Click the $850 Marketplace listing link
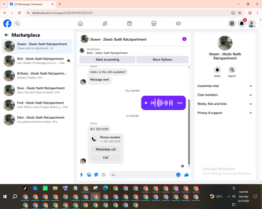This screenshot has height=209, width=262. (x=107, y=53)
